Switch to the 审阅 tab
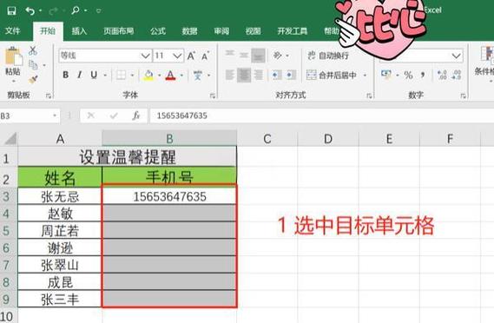 (221, 31)
